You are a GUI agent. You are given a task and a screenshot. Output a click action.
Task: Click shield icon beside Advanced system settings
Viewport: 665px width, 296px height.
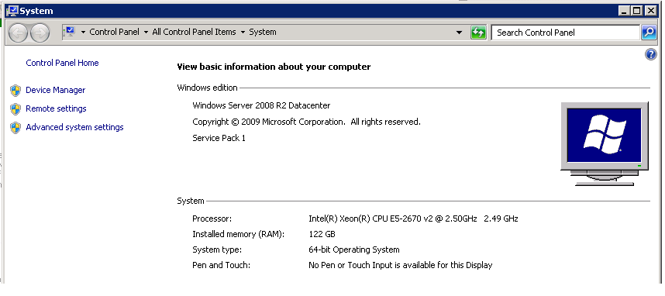(x=16, y=128)
